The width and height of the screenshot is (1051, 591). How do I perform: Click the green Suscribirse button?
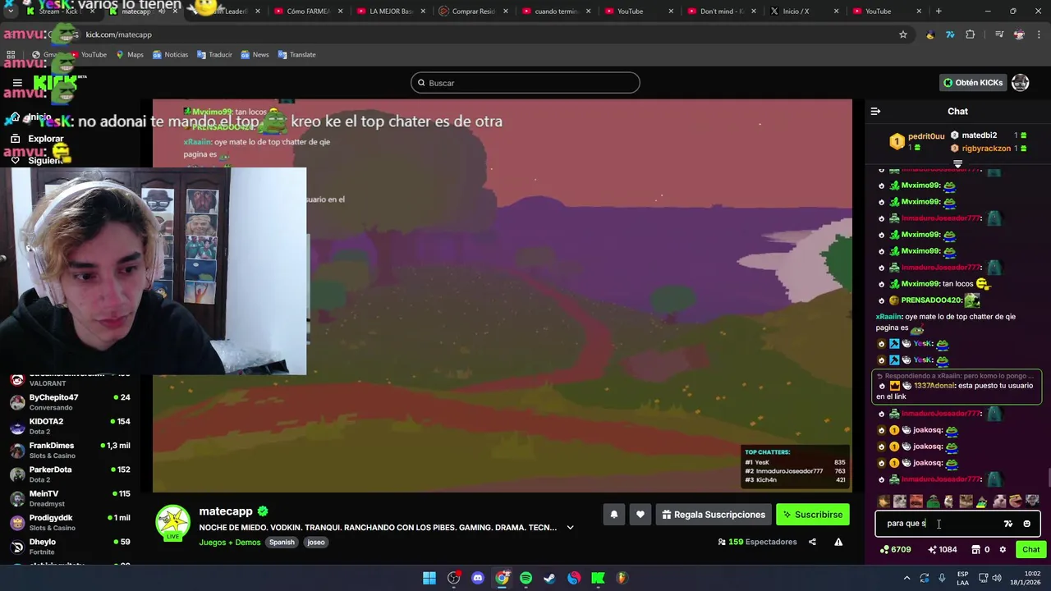pyautogui.click(x=812, y=515)
